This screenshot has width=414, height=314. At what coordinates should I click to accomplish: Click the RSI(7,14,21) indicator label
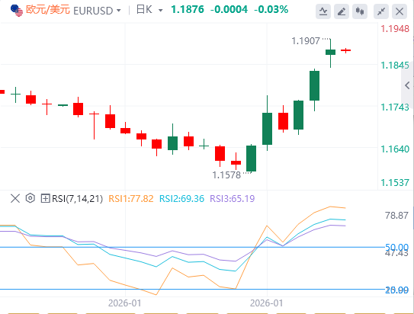click(77, 199)
